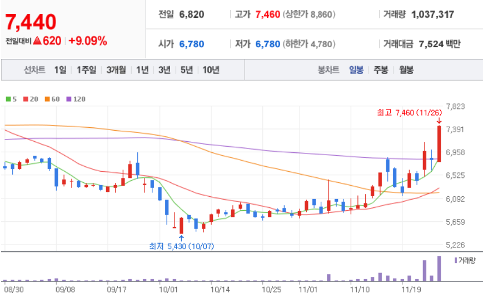The height and width of the screenshot is (303, 483).
Task: Switch chart to 3년 range
Action: coord(165,70)
